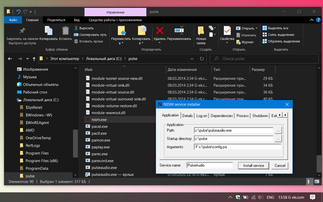The image size is (323, 202).
Task: Click the Переименовать icon
Action: (179, 31)
